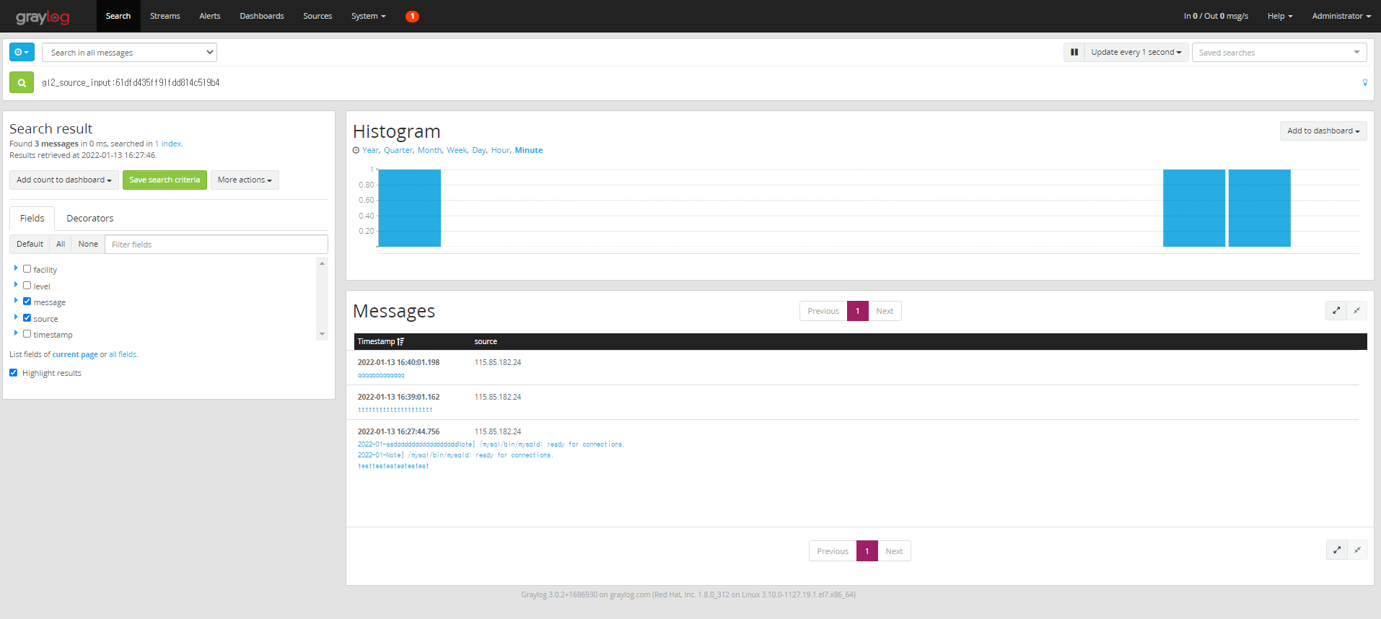Enable the level field checkbox
Screen dimensions: 1381x619
pos(27,285)
